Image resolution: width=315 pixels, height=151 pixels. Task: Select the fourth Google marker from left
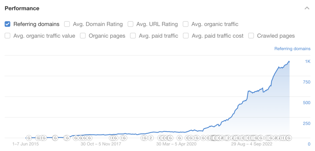tap(55, 138)
